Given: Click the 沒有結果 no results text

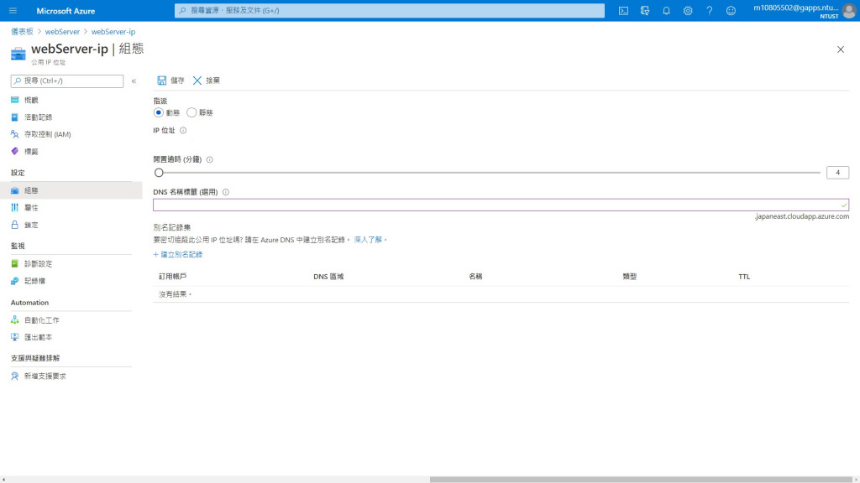Looking at the screenshot, I should click(175, 294).
